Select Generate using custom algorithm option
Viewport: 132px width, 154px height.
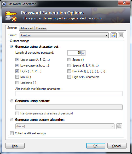[12, 120]
